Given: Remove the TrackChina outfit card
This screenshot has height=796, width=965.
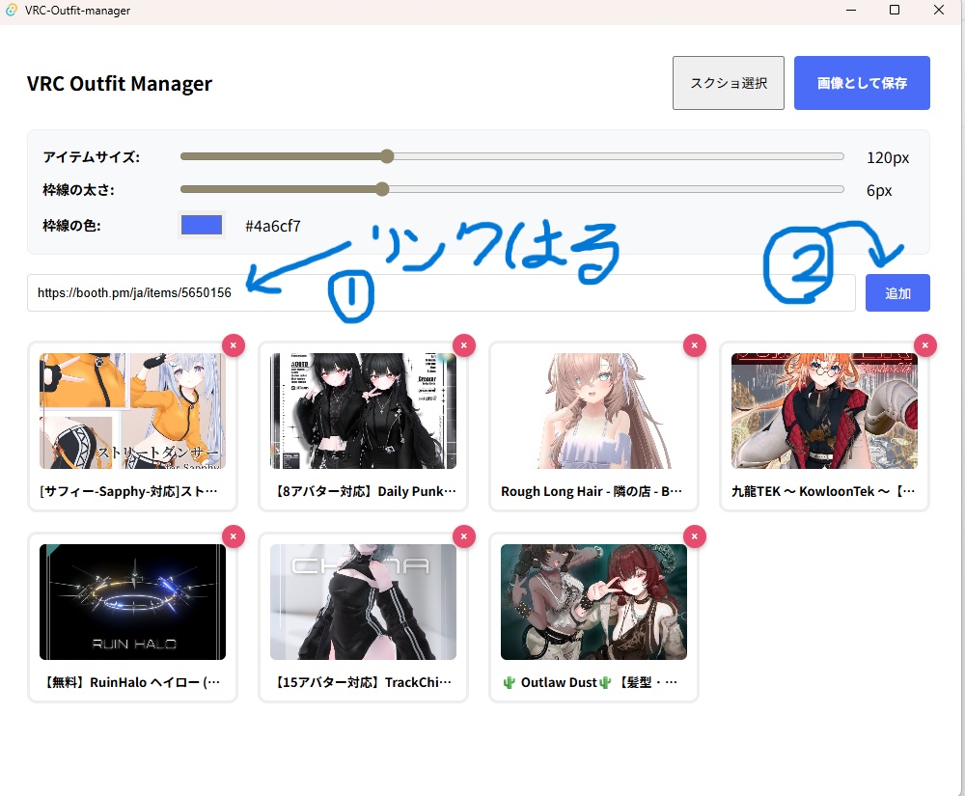Looking at the screenshot, I should point(463,535).
